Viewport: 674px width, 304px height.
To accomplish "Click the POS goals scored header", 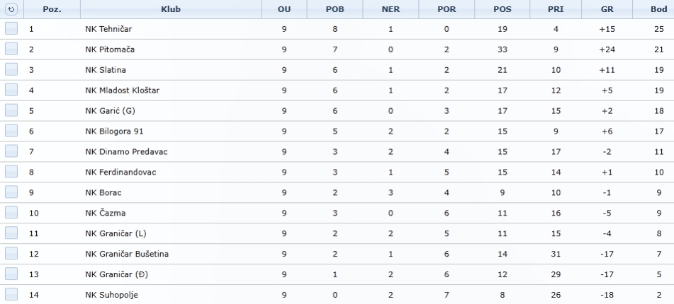I will click(502, 9).
